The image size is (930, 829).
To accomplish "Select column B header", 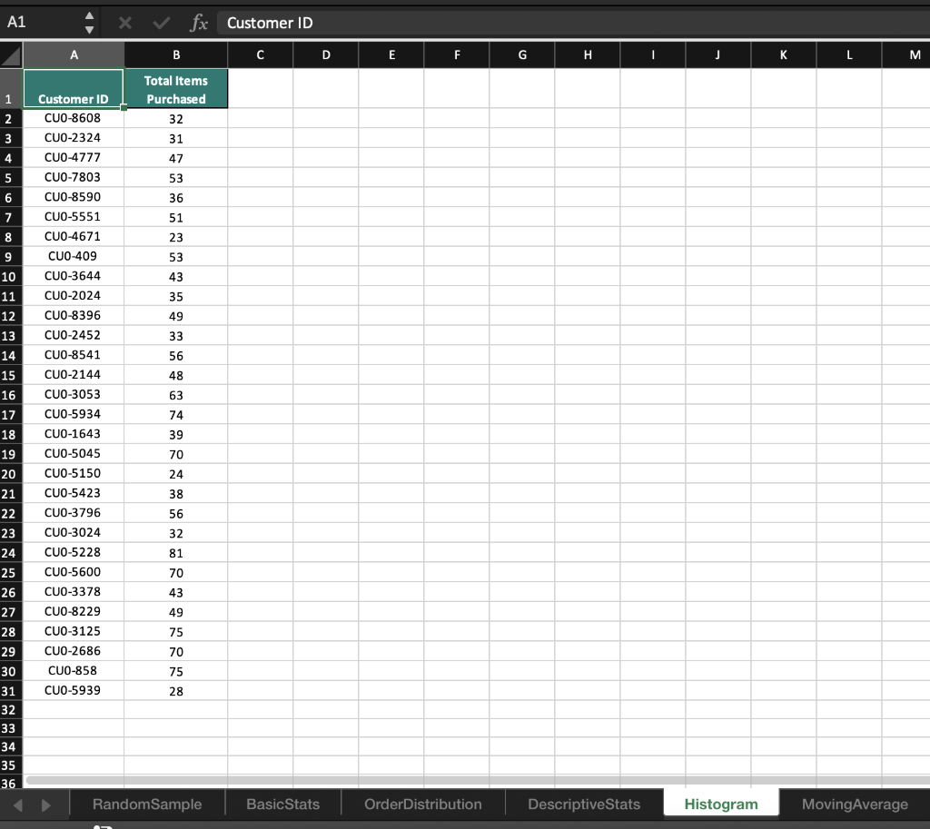I will 174,54.
